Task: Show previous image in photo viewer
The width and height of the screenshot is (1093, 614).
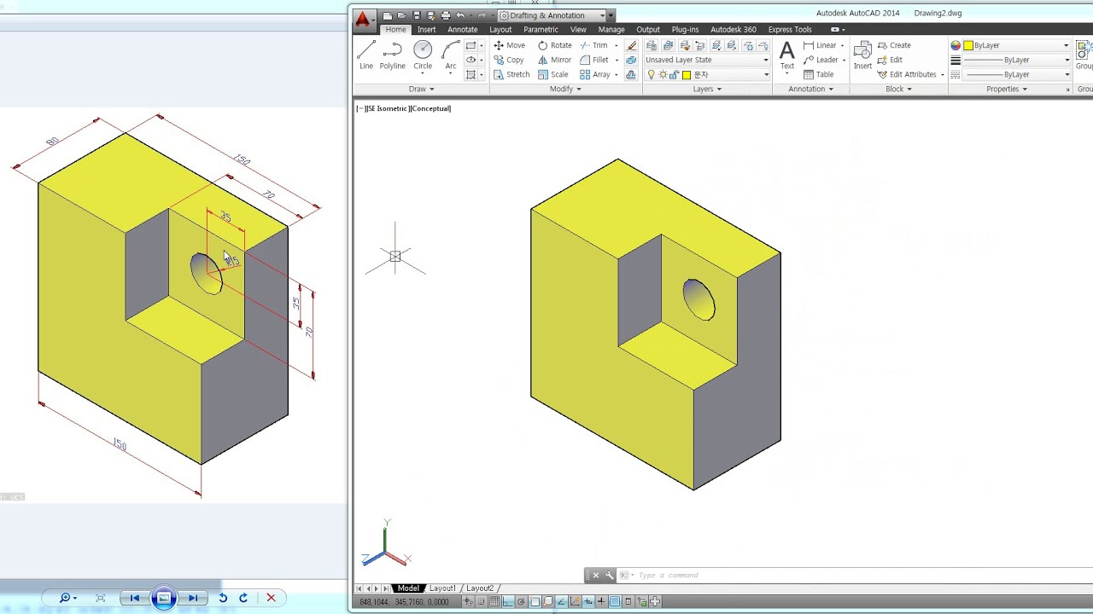Action: (134, 598)
